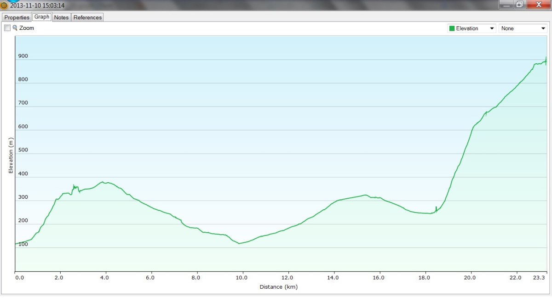Click the graph's lowest point near 10 km
This screenshot has height=308, width=552.
coord(239,243)
